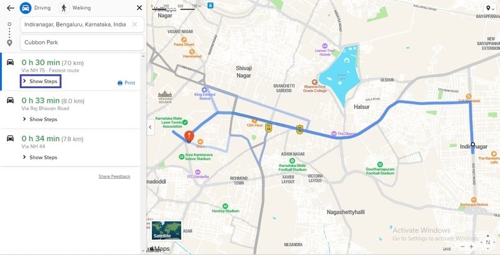Click the Via NH 75 Fastest route text
This screenshot has height=255, width=500.
click(x=50, y=71)
